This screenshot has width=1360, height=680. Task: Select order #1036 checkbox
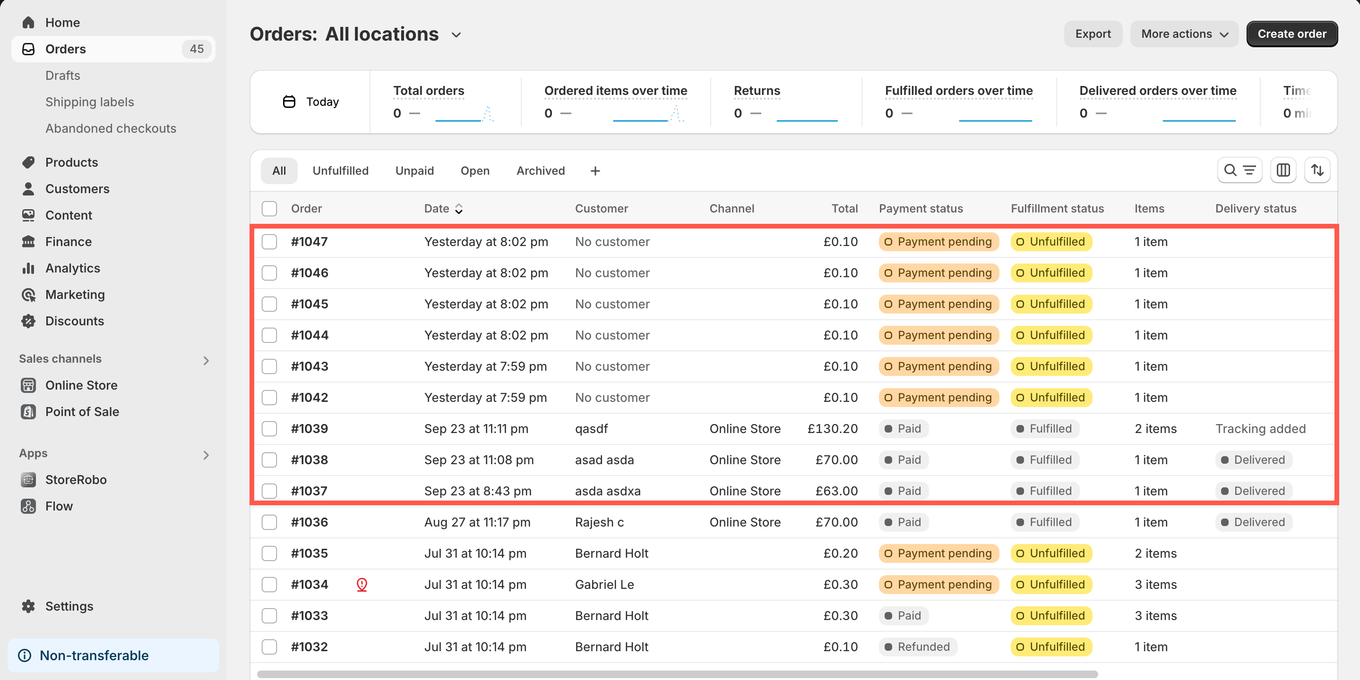269,522
